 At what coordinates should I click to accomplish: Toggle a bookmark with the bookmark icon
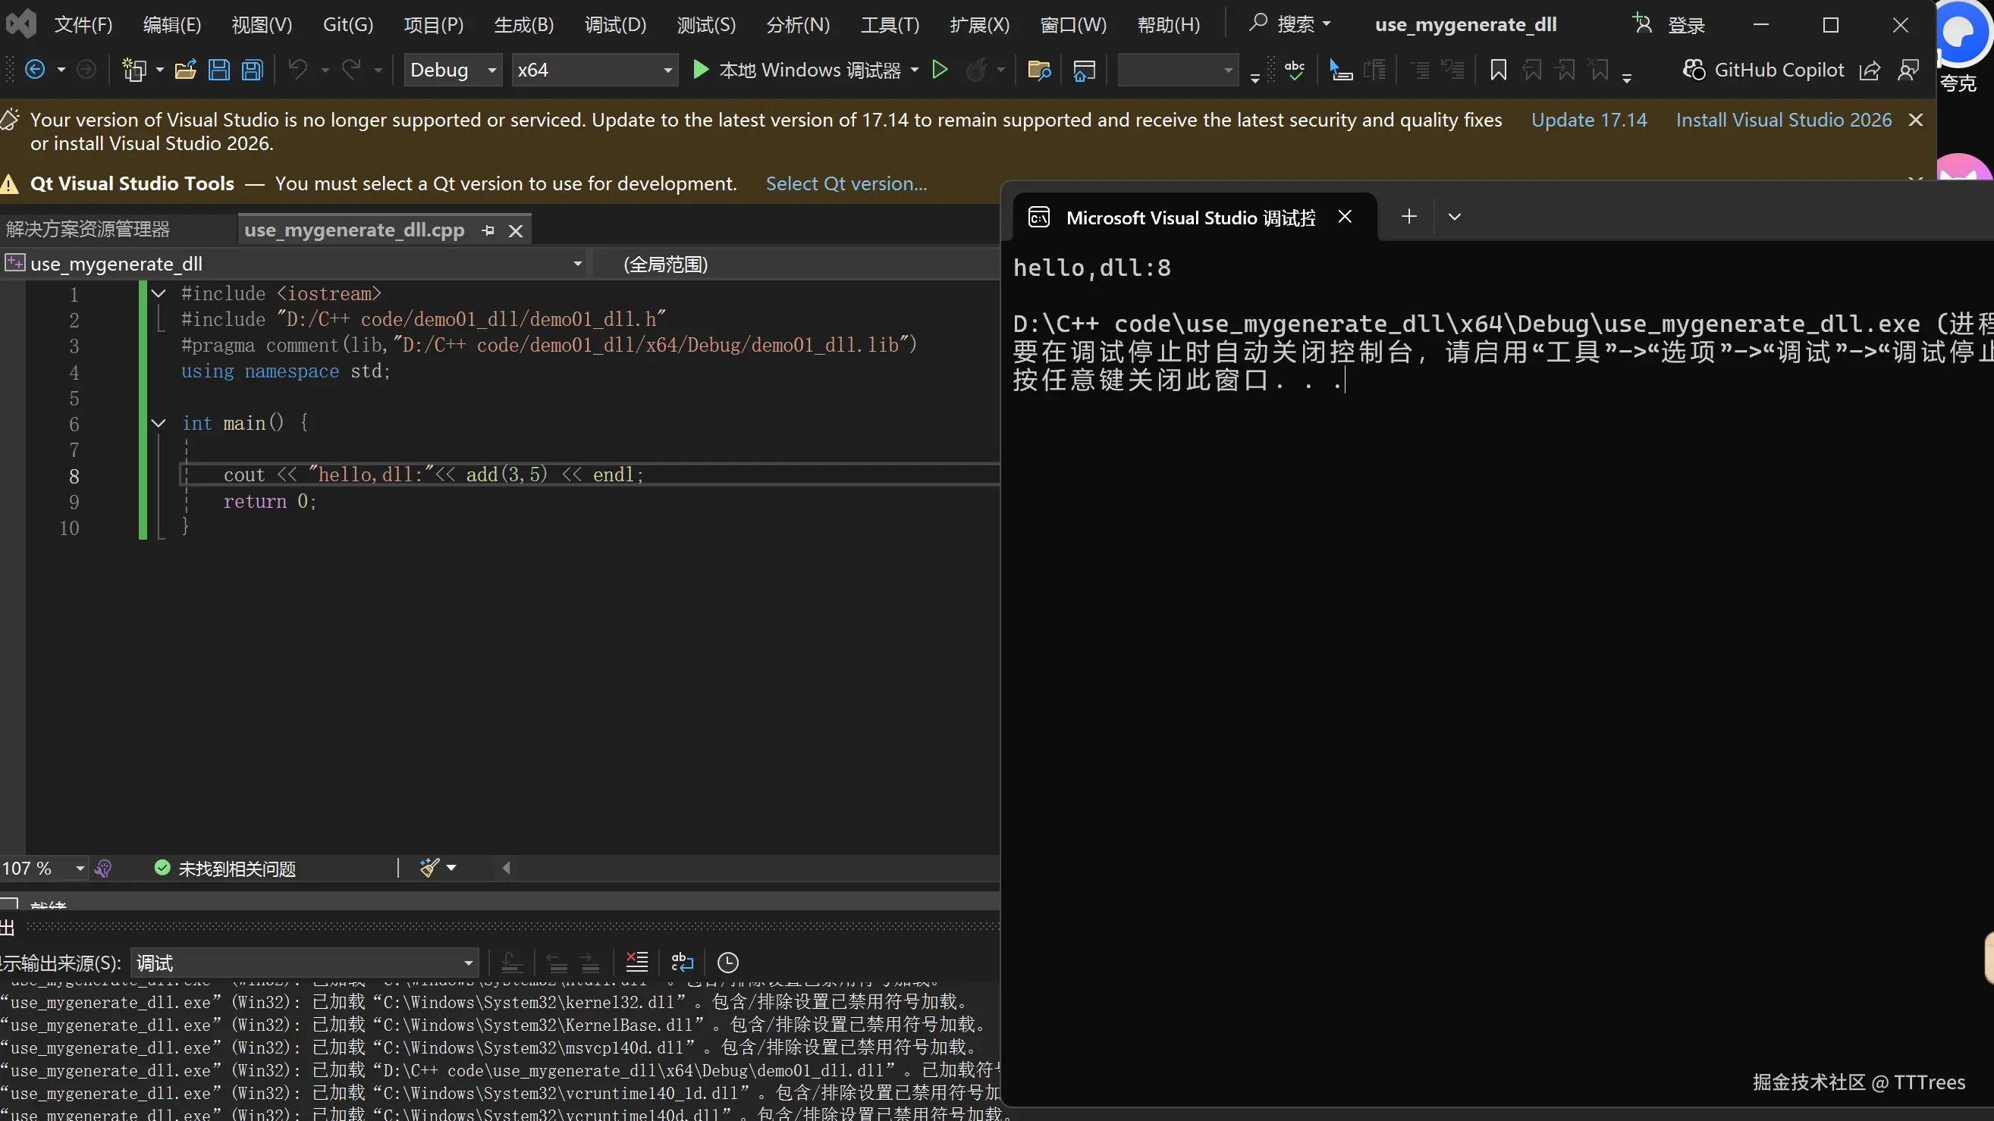coord(1498,70)
